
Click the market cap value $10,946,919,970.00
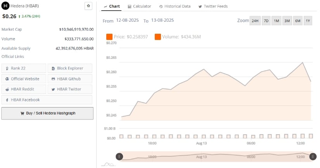tap(76, 29)
